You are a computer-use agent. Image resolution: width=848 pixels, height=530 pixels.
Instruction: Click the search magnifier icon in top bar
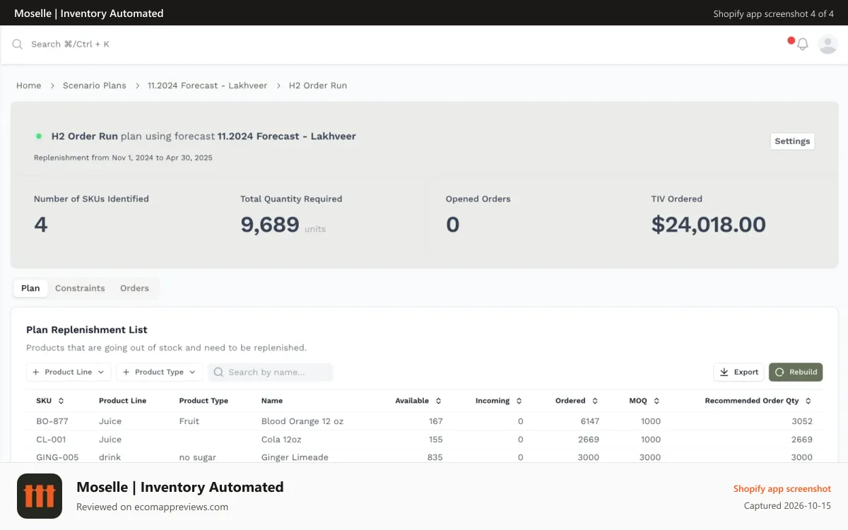[18, 44]
